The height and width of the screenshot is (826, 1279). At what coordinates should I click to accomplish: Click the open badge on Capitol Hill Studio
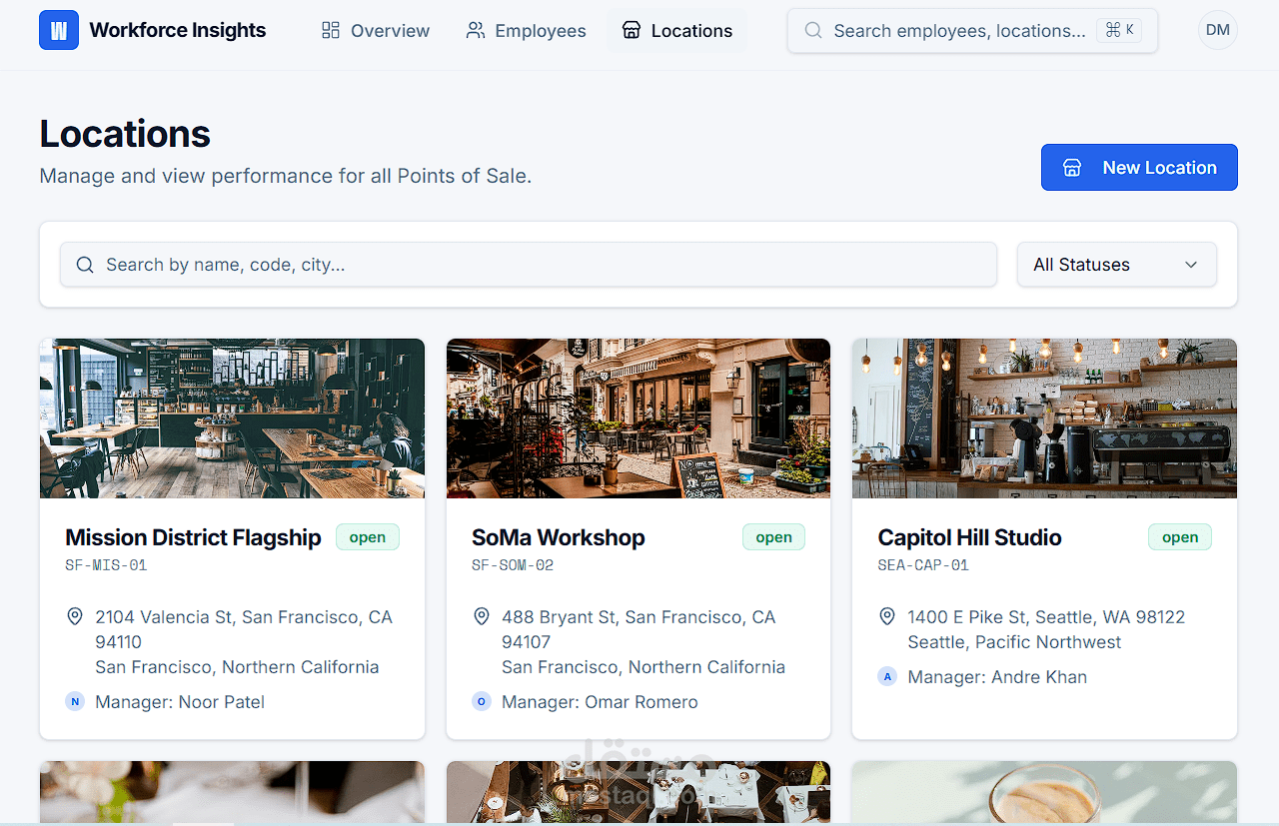point(1180,537)
